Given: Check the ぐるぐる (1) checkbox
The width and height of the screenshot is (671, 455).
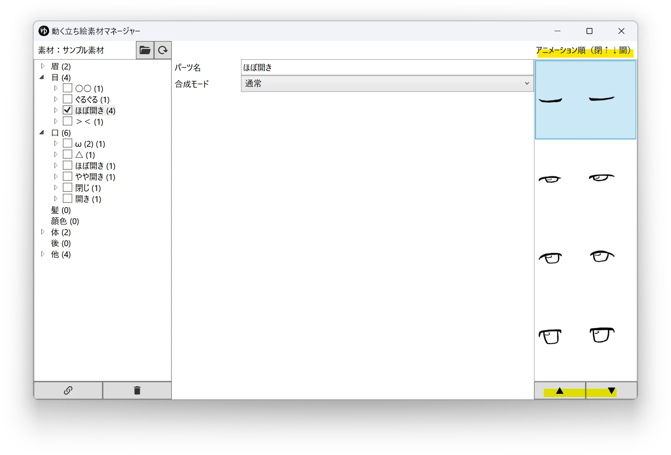Looking at the screenshot, I should [68, 99].
